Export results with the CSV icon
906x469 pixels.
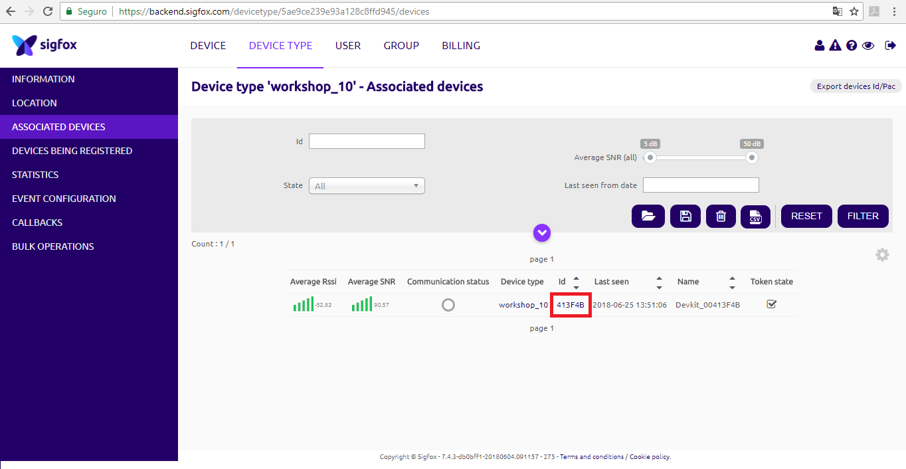(755, 216)
